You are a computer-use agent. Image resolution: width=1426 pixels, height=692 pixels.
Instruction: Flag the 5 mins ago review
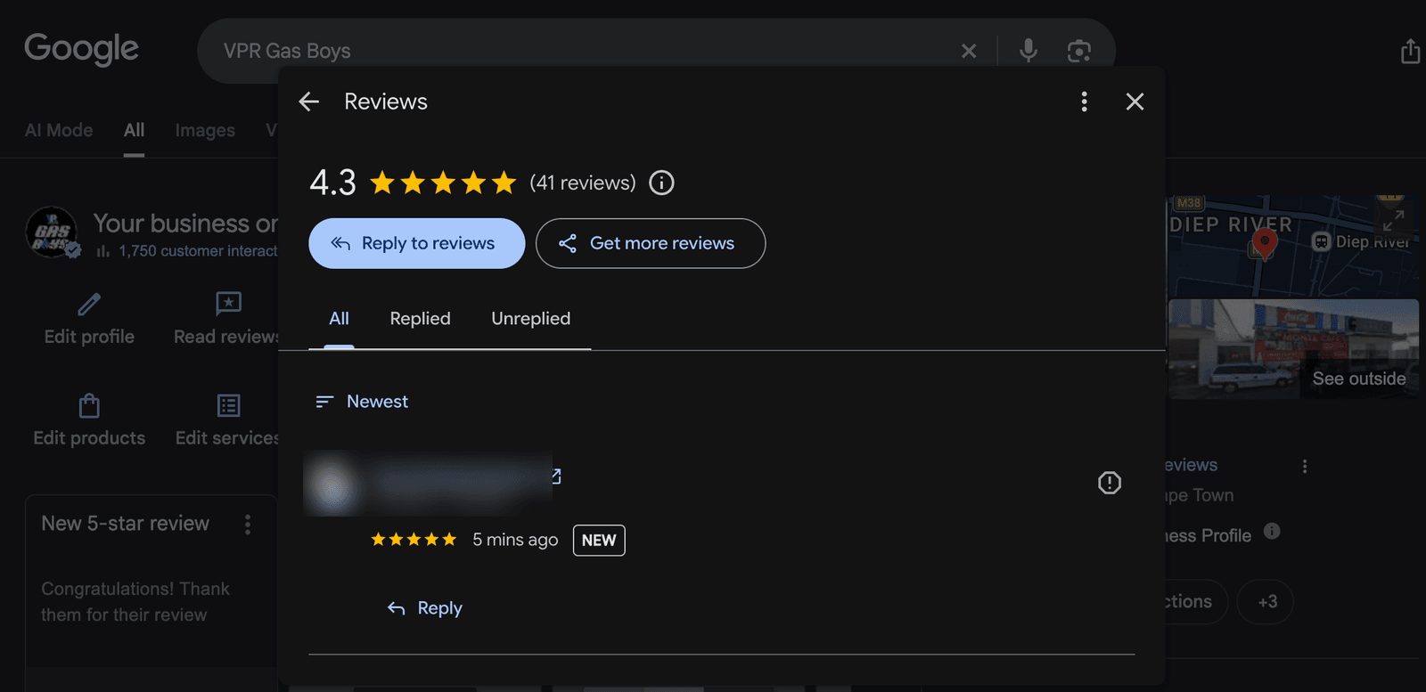(1110, 483)
